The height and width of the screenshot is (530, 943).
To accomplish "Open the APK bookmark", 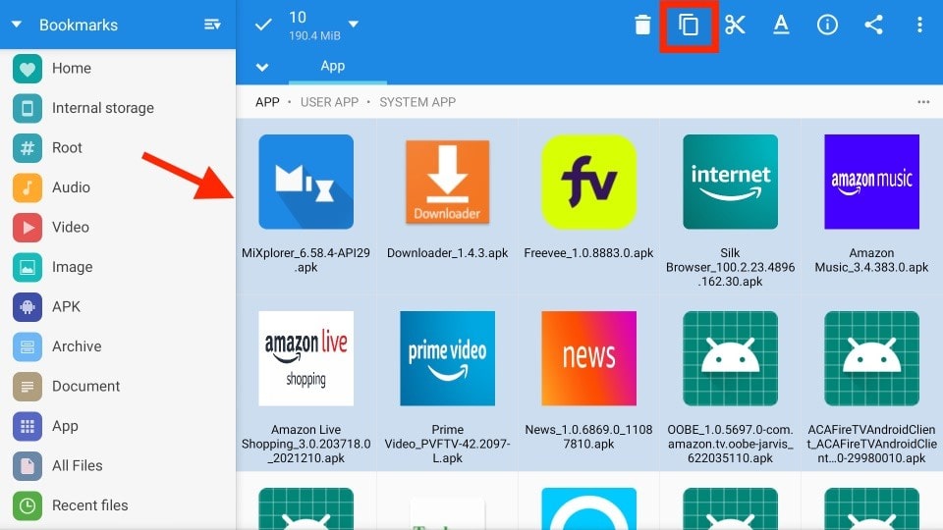I will (118, 306).
